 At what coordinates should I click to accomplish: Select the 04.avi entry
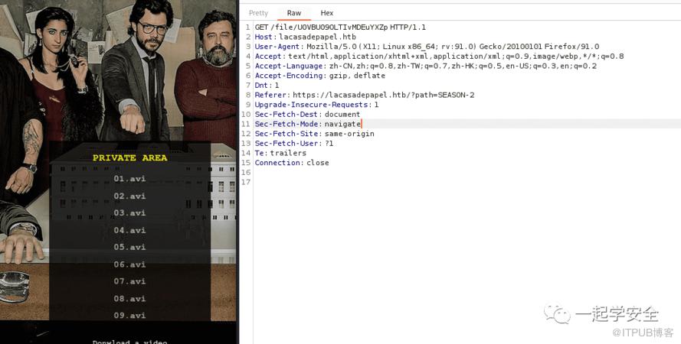tap(129, 231)
